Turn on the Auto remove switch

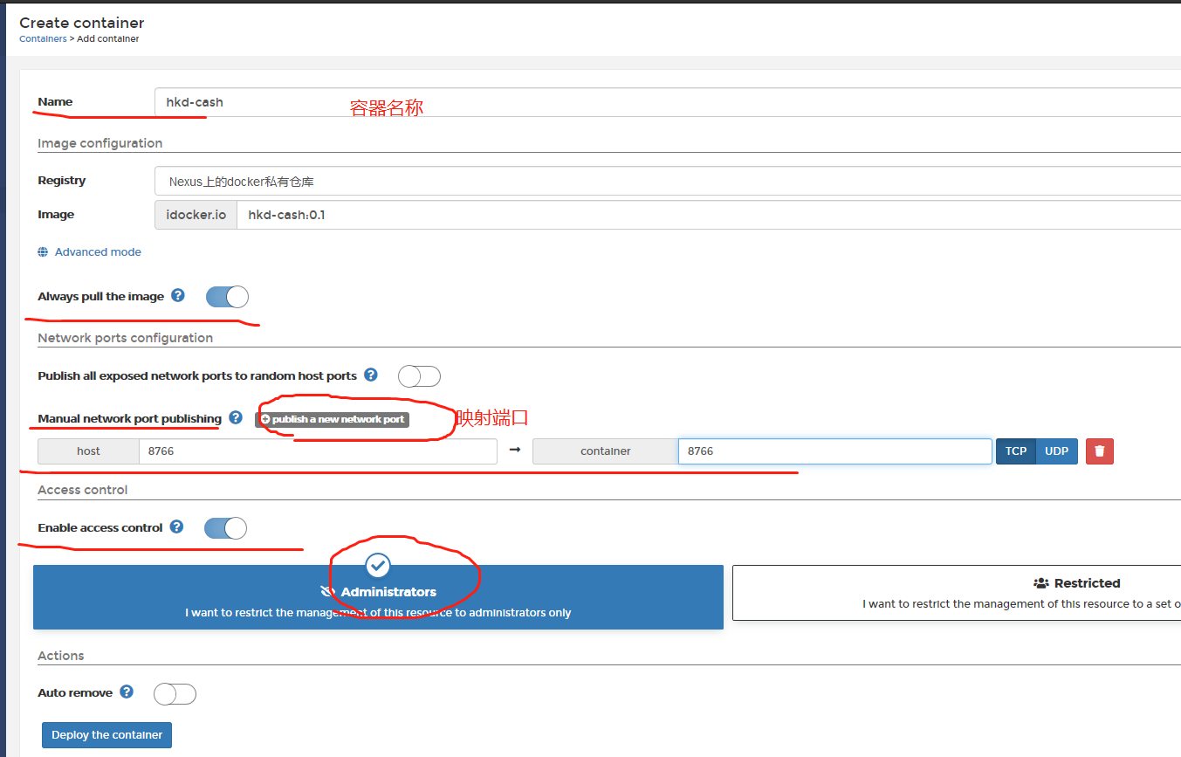(x=175, y=694)
